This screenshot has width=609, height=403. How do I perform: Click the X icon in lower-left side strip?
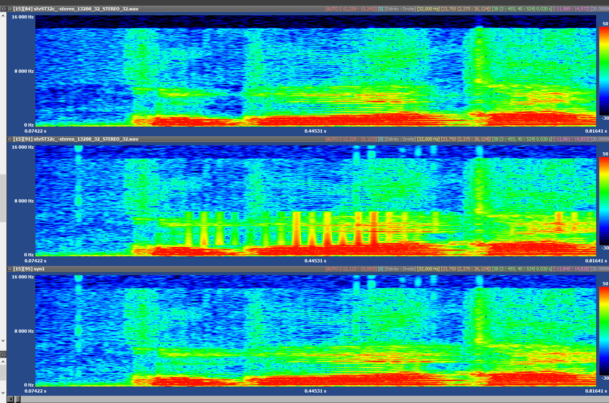tap(3, 355)
